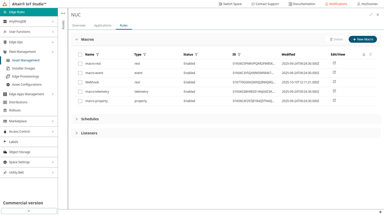Open Documentation link in top bar
This screenshot has height=215, width=384.
pyautogui.click(x=302, y=4)
